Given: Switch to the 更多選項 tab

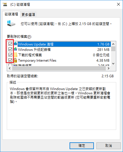Looking at the screenshot, I should pos(28,15).
